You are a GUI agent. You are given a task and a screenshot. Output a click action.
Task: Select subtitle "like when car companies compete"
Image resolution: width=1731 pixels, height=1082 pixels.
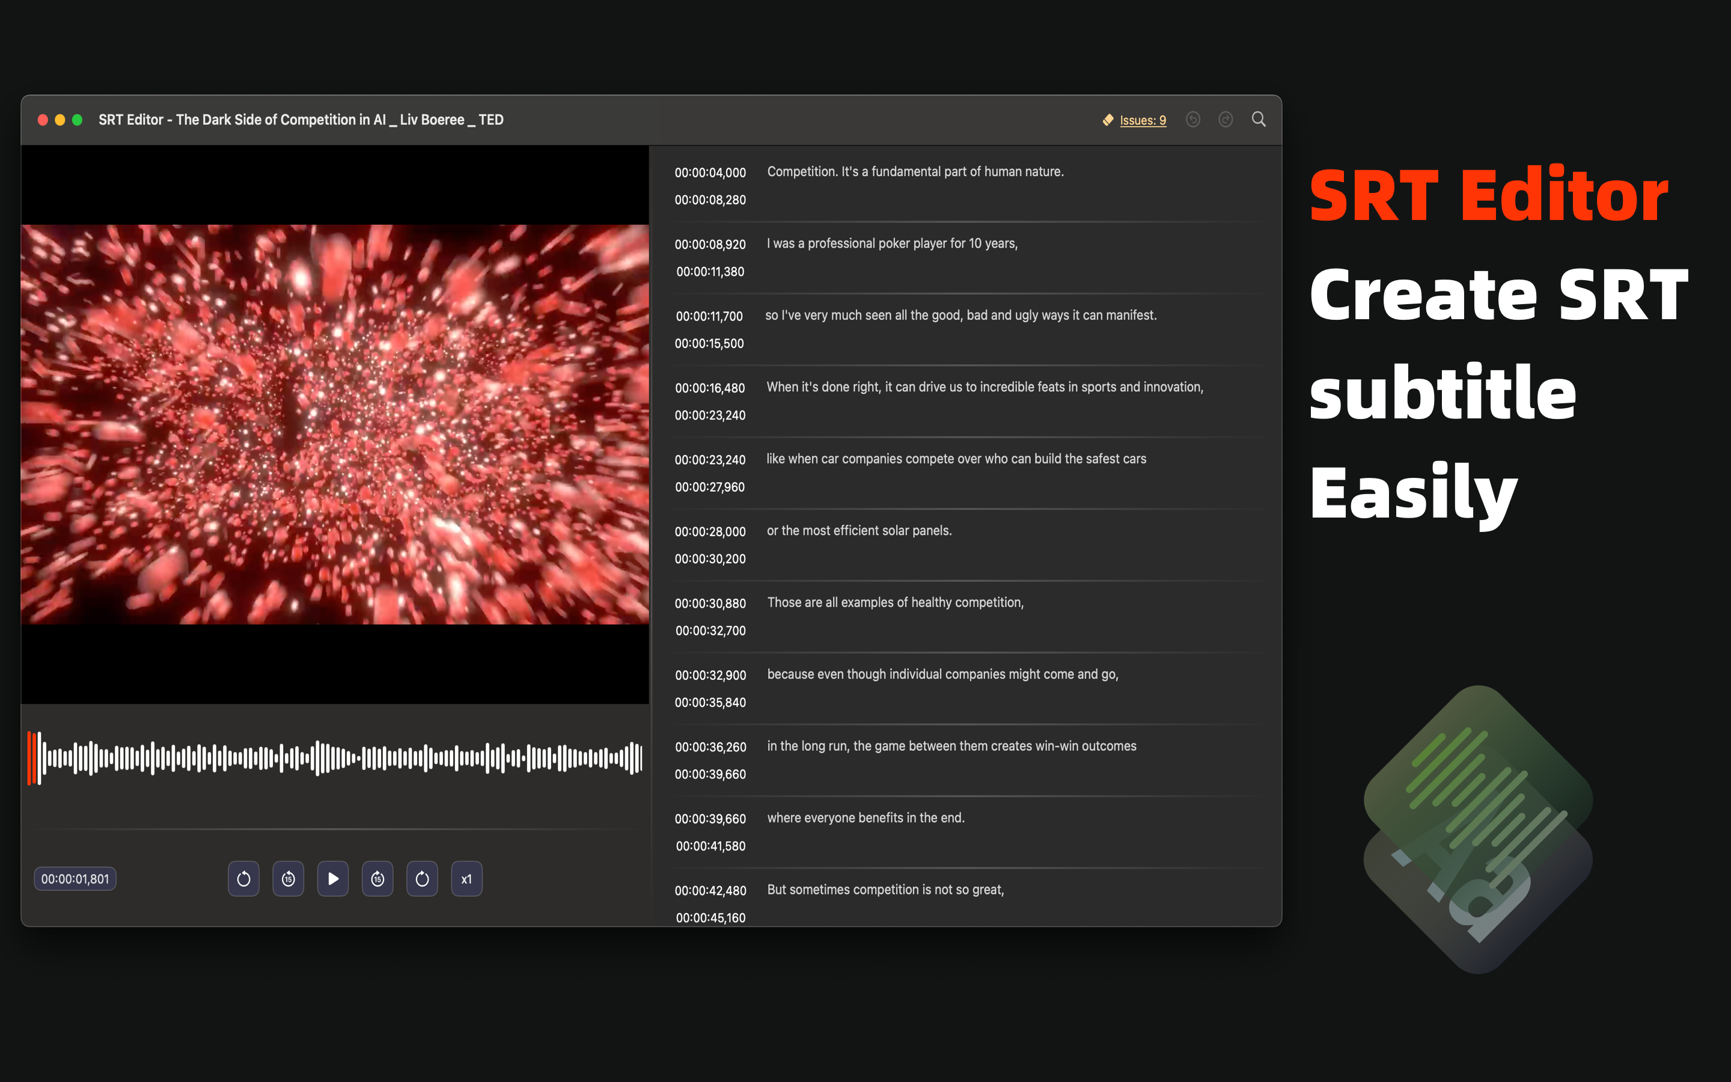pos(956,459)
